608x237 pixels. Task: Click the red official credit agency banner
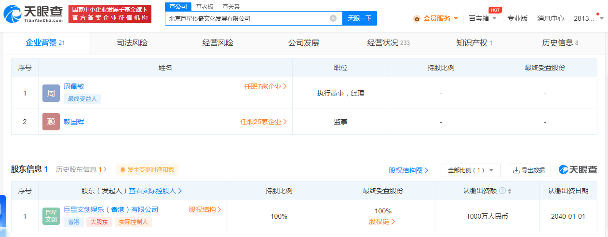(x=110, y=14)
